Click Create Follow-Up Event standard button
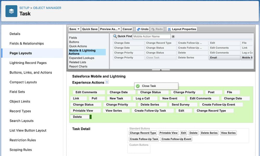The width and height of the screenshot is (260, 156). (x=177, y=139)
